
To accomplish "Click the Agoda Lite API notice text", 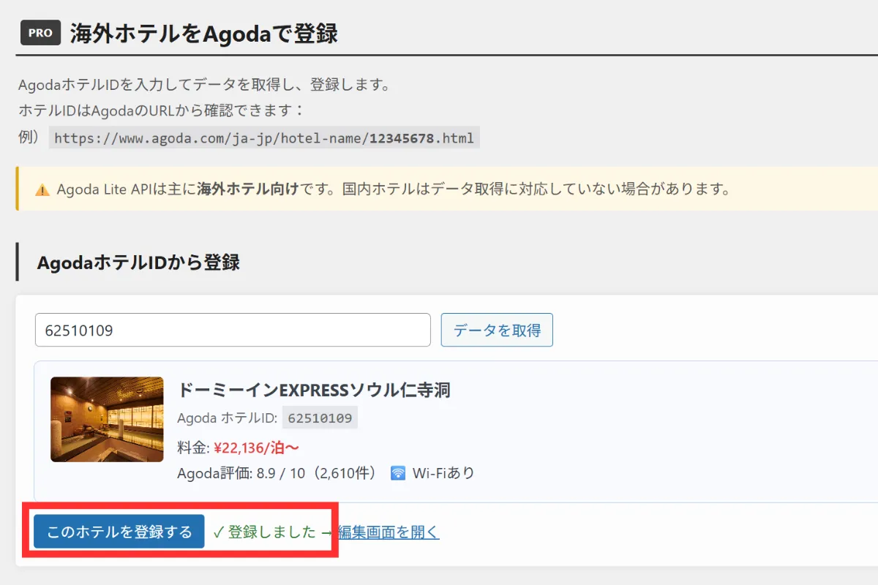I will coord(394,189).
